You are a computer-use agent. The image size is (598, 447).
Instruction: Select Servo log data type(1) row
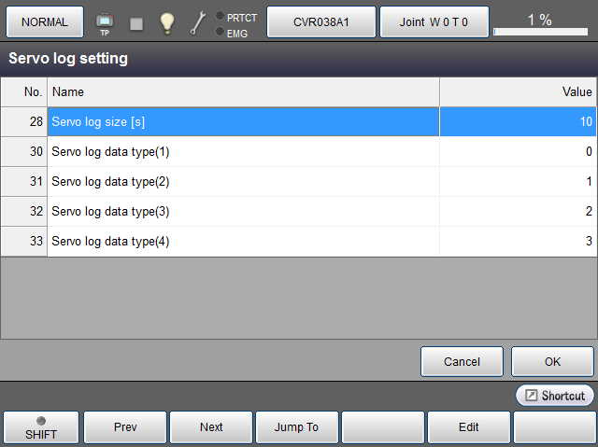pos(243,152)
